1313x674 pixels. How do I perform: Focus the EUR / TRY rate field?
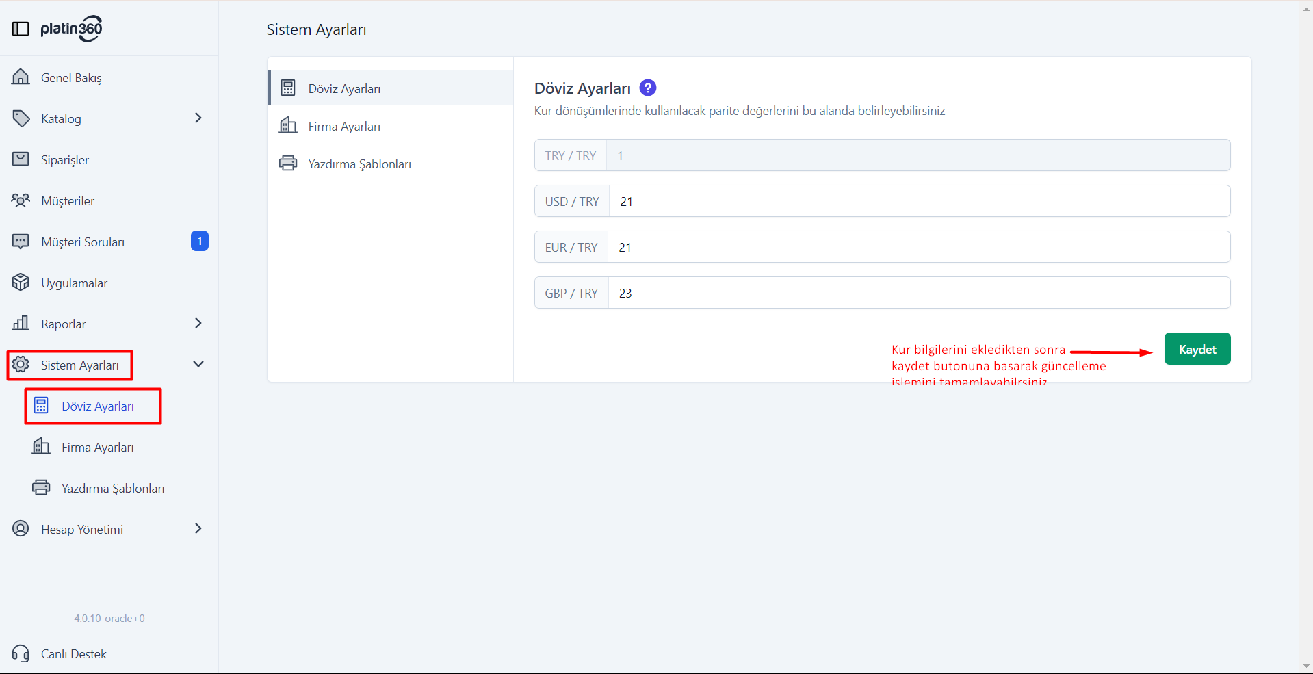pyautogui.click(x=919, y=247)
